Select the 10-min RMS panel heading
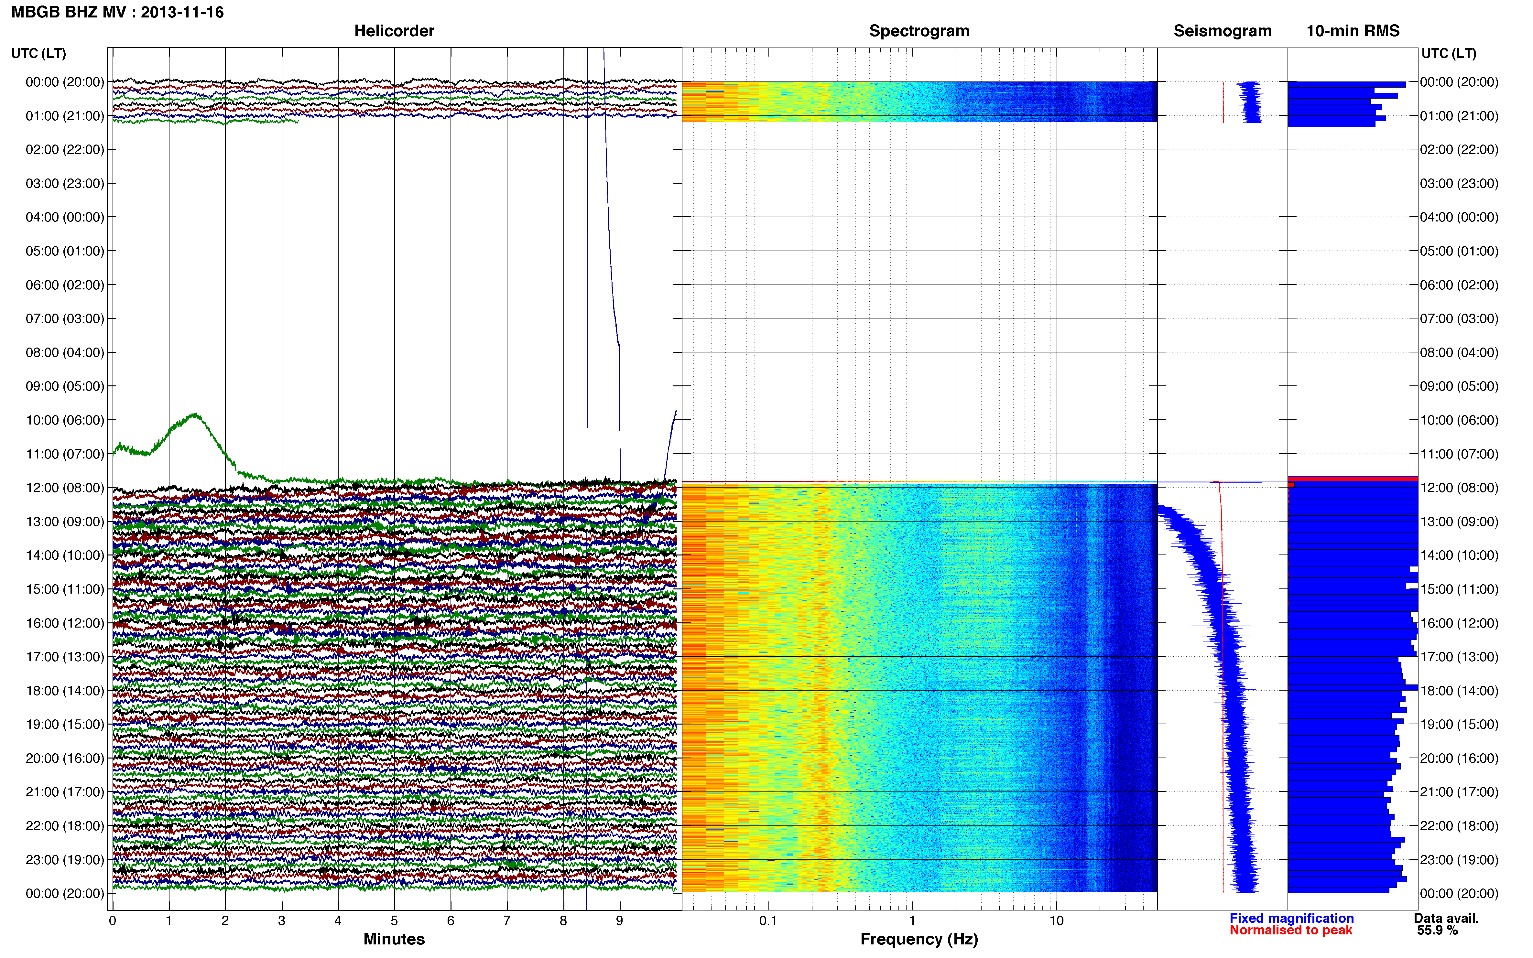 [1353, 30]
